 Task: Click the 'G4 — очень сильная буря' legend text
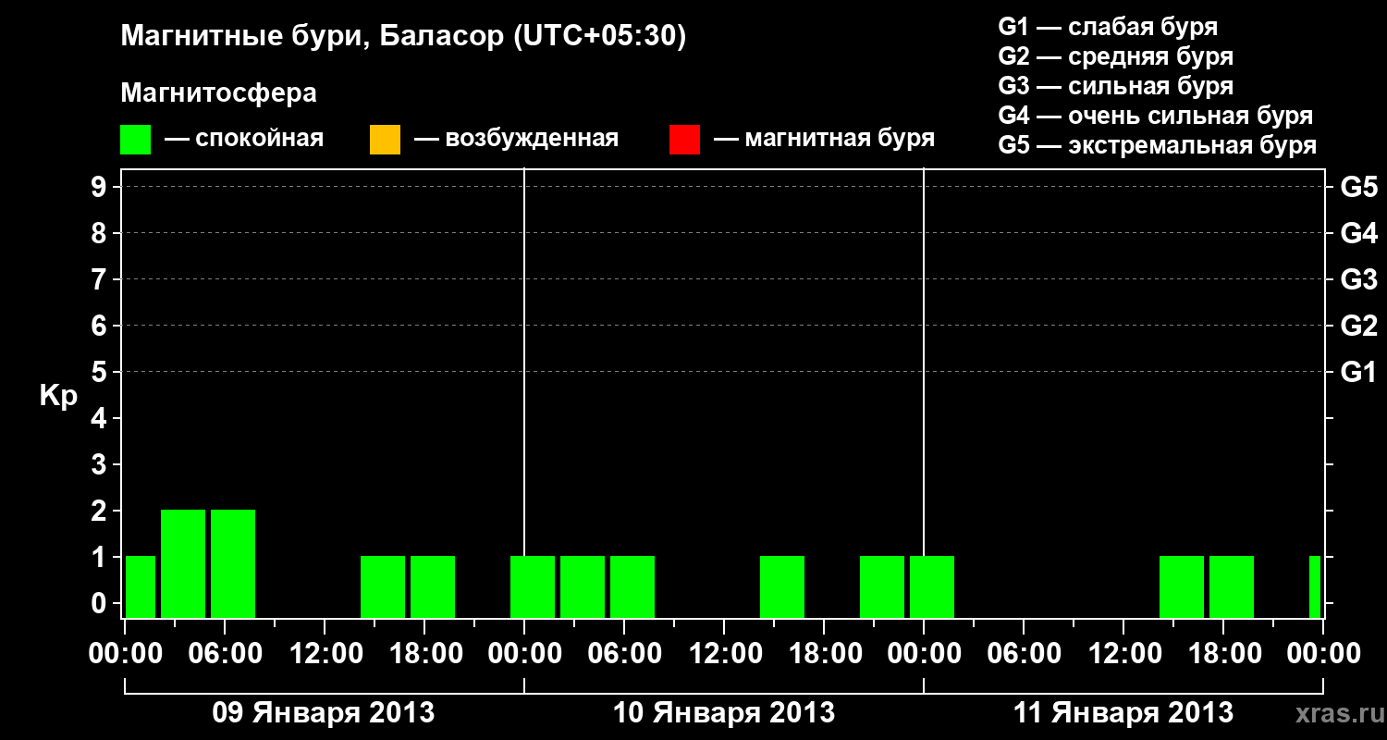1155,116
